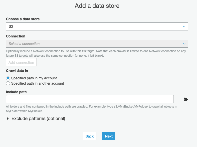
Task: Choose 'Specified path in another account' radio option
Action: click(8, 83)
